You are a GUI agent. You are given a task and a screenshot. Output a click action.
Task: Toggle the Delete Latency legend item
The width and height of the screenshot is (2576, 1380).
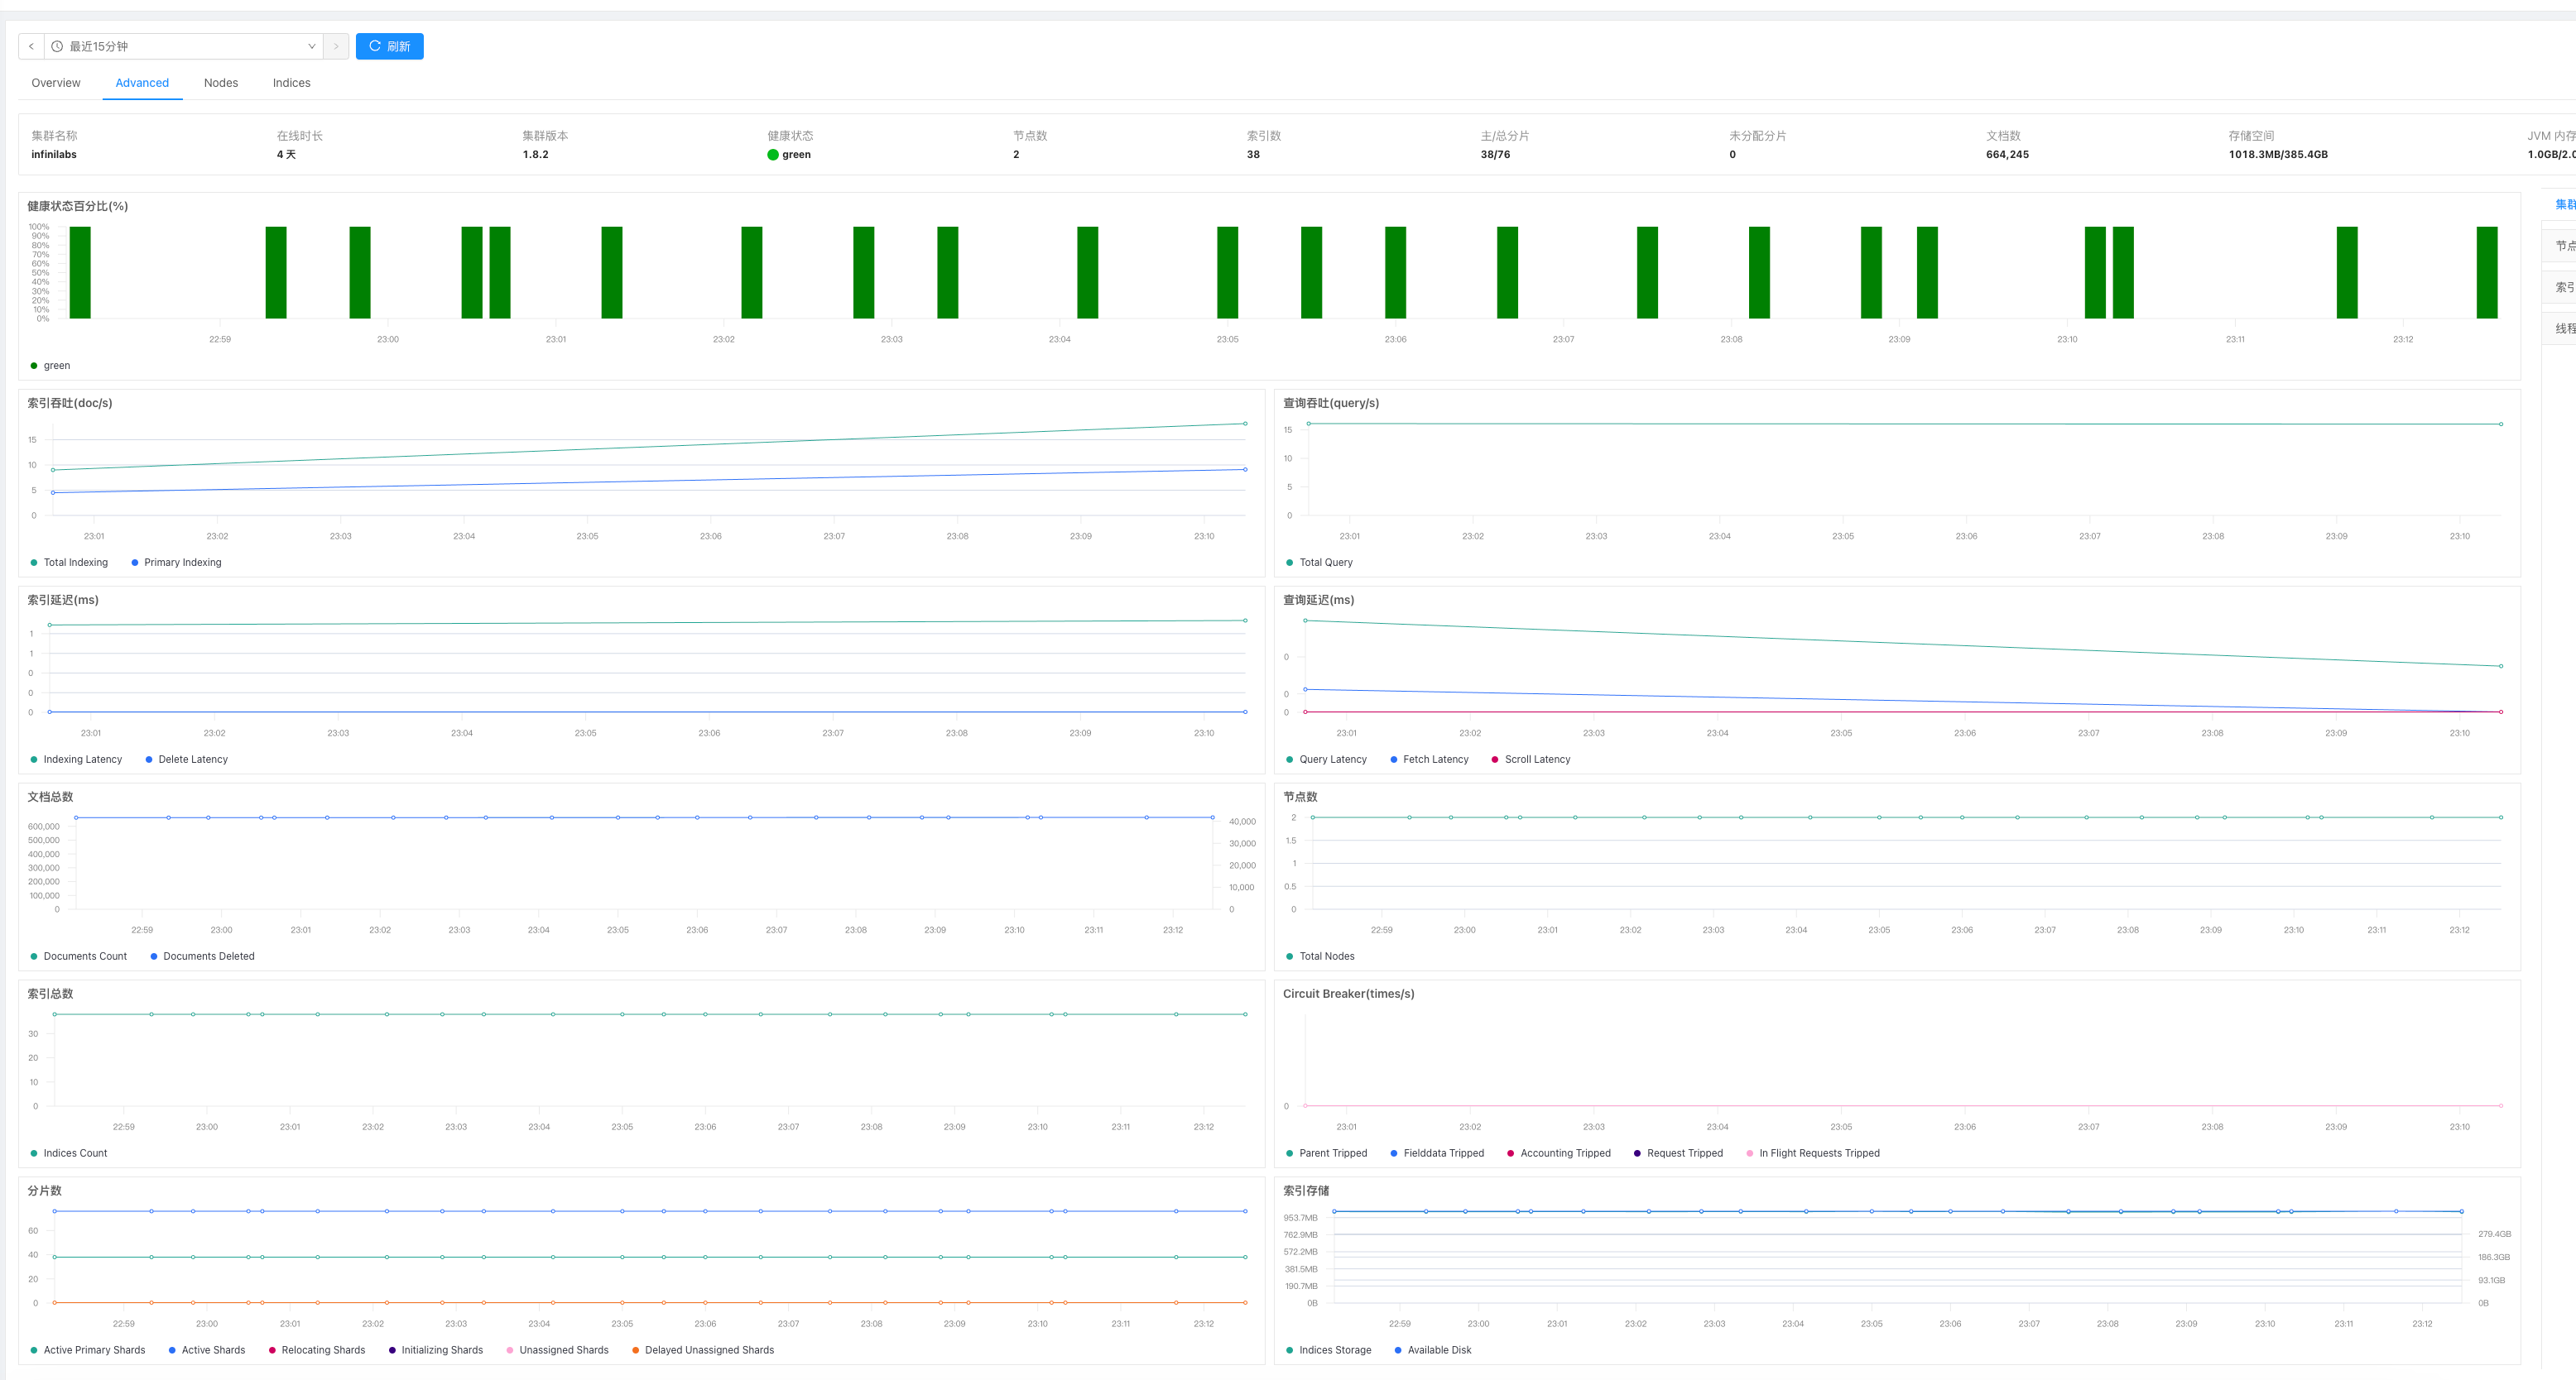pos(192,759)
